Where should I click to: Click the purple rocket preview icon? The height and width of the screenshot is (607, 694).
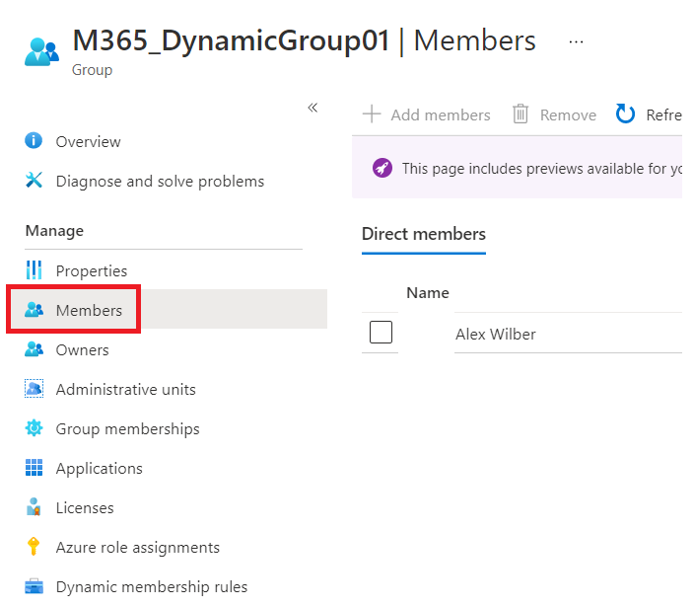[x=382, y=168]
